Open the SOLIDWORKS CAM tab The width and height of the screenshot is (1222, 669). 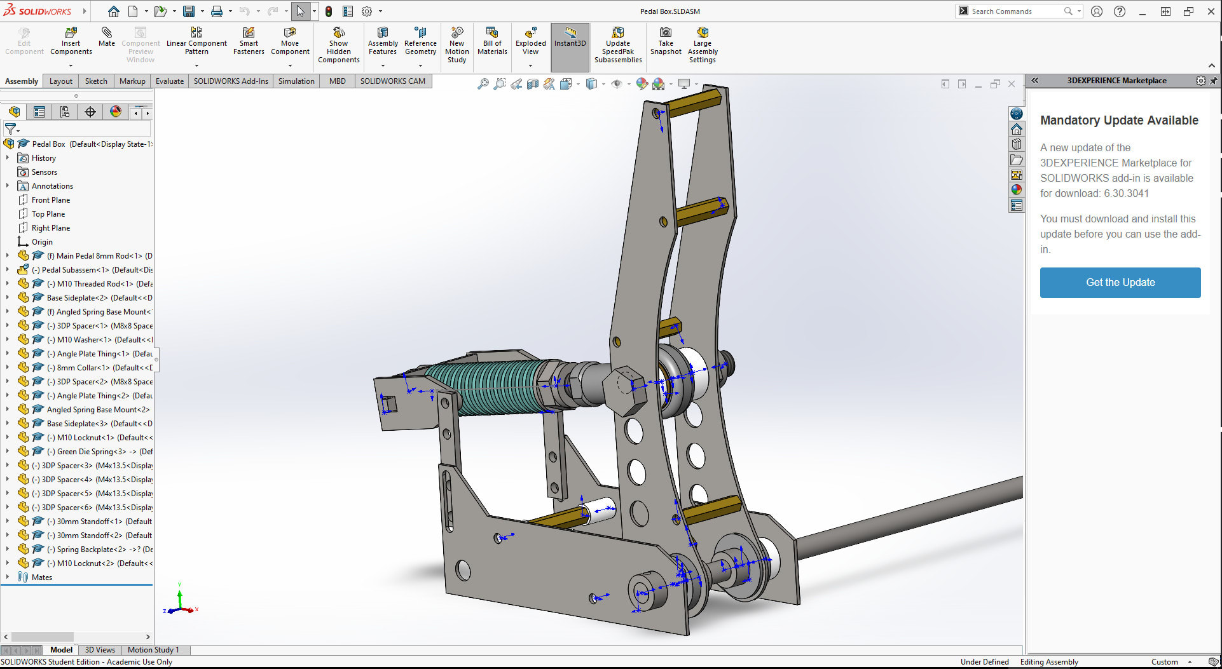click(x=393, y=81)
